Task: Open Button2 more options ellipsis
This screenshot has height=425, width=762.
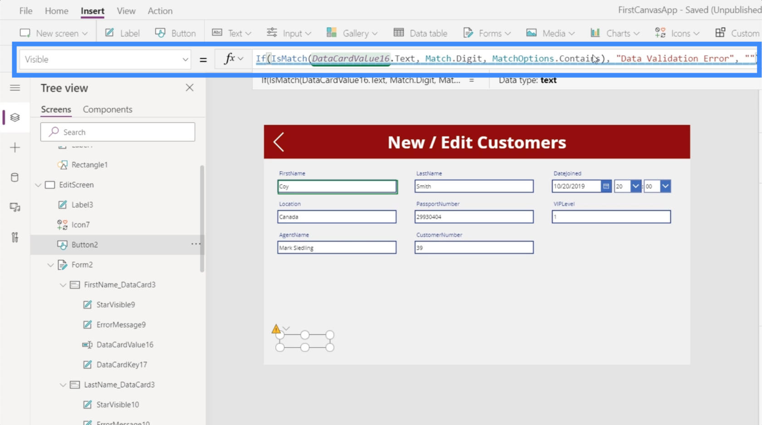Action: coord(195,244)
